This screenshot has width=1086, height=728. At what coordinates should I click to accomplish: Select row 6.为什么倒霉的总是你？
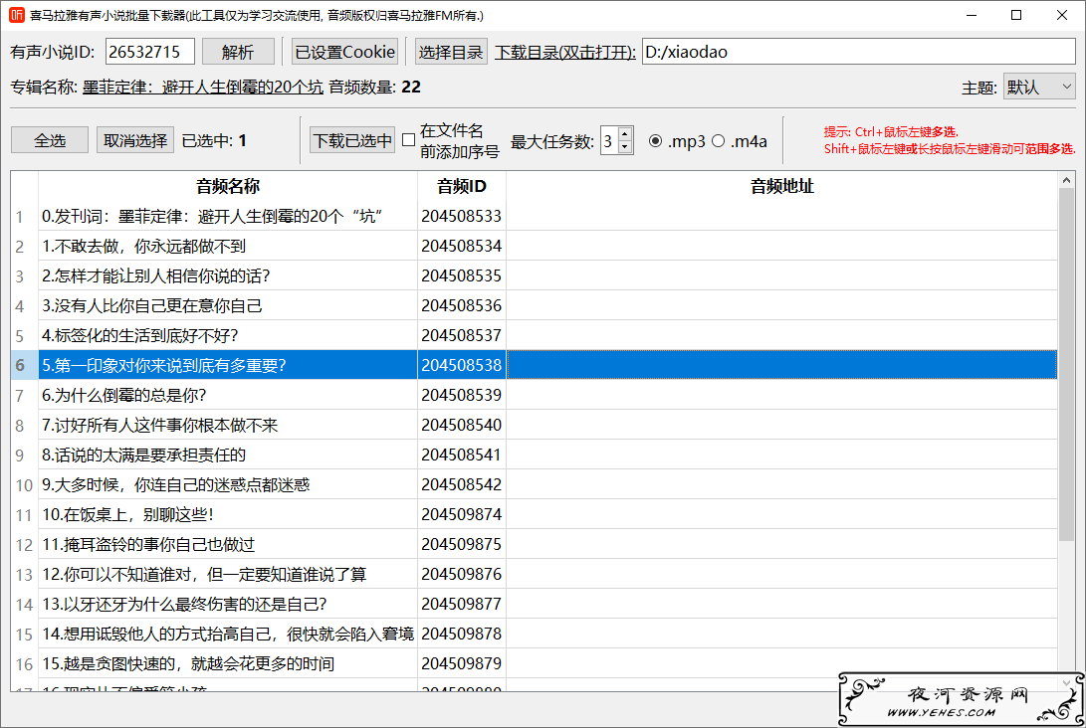point(228,395)
